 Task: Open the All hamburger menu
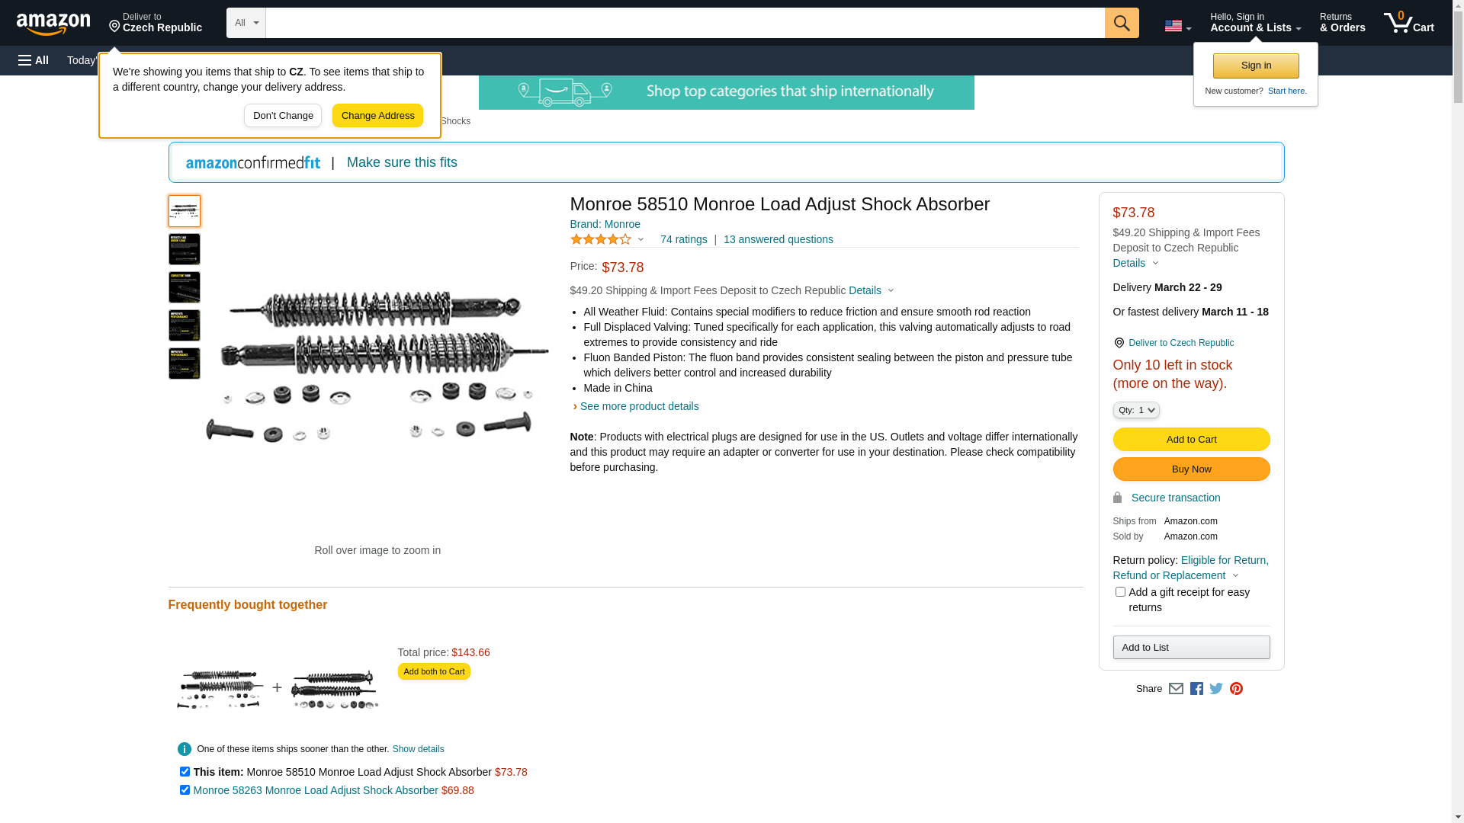click(34, 60)
